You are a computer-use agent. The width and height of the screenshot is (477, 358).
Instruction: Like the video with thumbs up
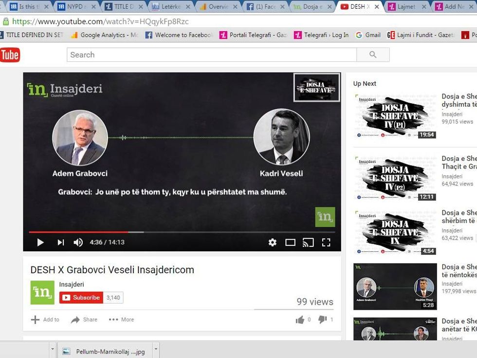click(x=300, y=320)
